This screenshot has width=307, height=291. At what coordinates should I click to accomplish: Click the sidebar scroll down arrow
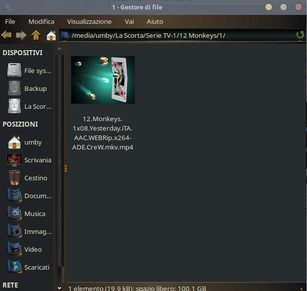pyautogui.click(x=60, y=288)
